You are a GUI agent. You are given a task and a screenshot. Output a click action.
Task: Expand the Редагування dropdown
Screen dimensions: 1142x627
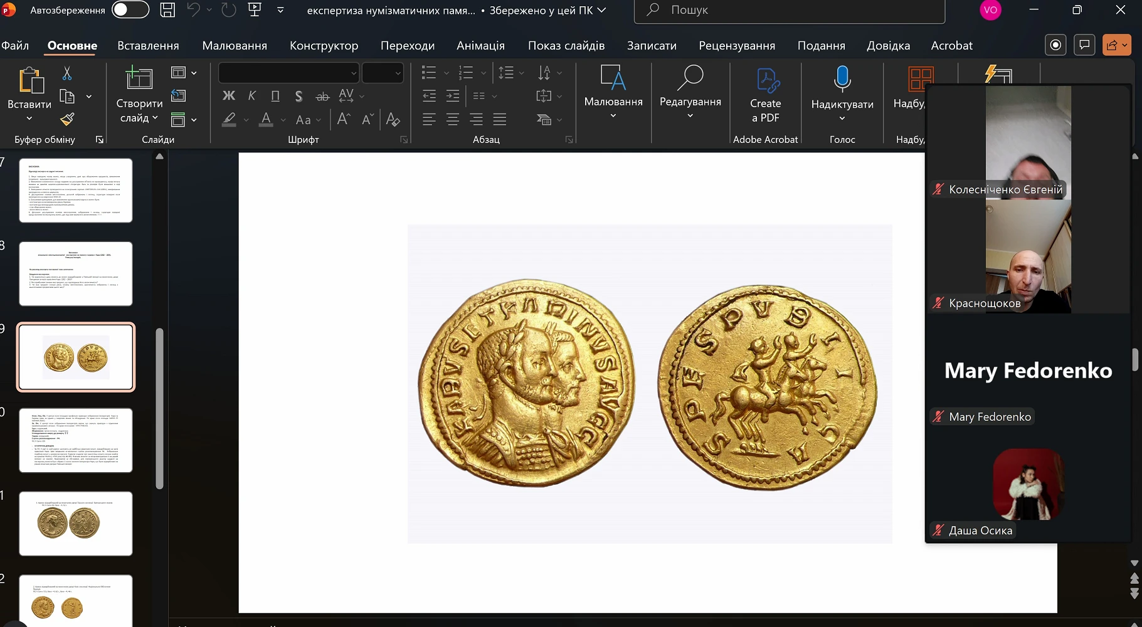click(690, 115)
